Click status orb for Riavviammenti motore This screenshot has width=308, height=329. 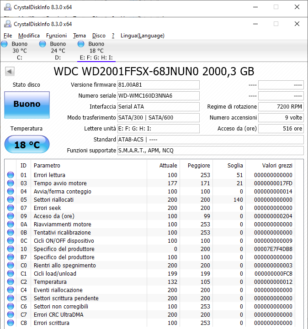coord(11,224)
